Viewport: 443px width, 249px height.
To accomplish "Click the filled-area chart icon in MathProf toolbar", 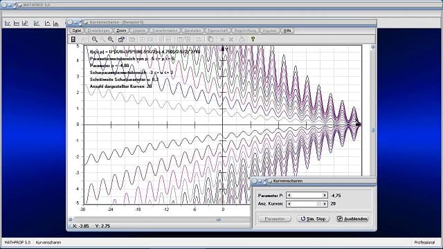I will 56,24.
